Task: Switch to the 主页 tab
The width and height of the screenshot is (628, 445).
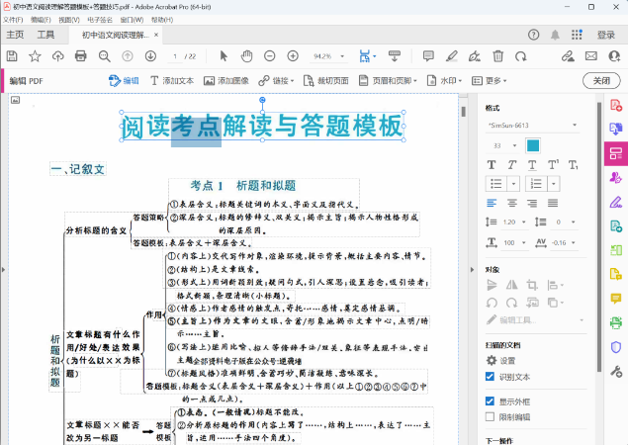Action: point(15,35)
